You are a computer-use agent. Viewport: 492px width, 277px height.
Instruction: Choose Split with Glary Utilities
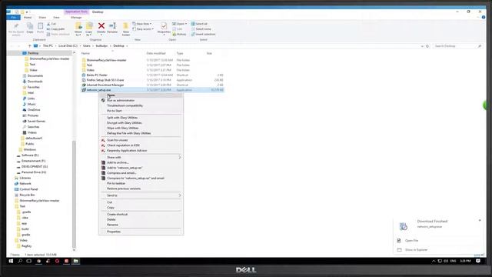click(141, 118)
